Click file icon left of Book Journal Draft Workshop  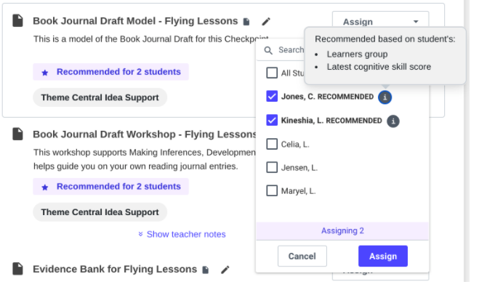click(18, 134)
